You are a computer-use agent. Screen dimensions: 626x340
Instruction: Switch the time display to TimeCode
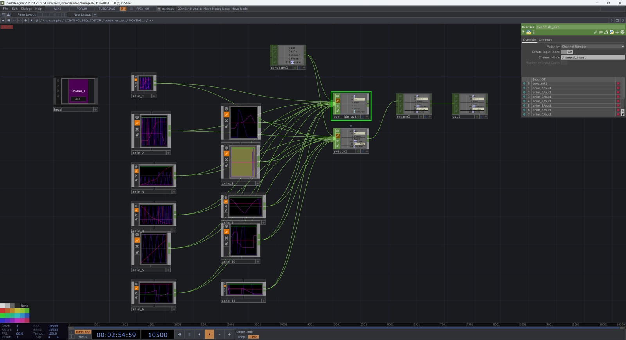point(83,332)
